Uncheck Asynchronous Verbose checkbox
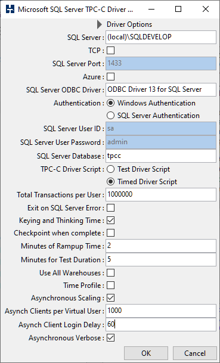Image resolution: width=220 pixels, height=363 pixels. pyautogui.click(x=110, y=338)
